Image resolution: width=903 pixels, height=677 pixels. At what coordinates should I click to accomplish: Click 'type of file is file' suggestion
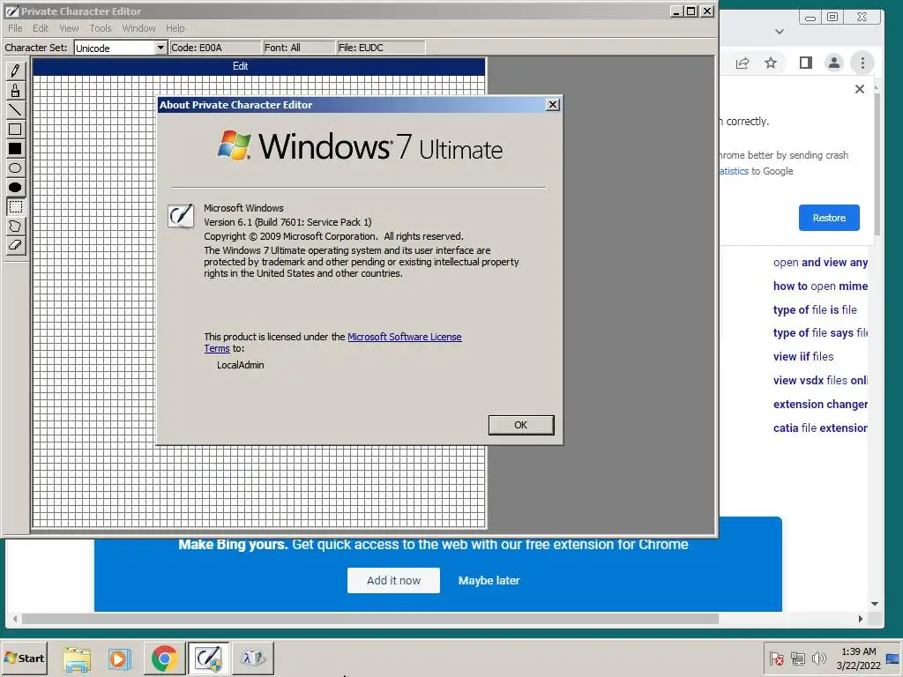pos(815,309)
